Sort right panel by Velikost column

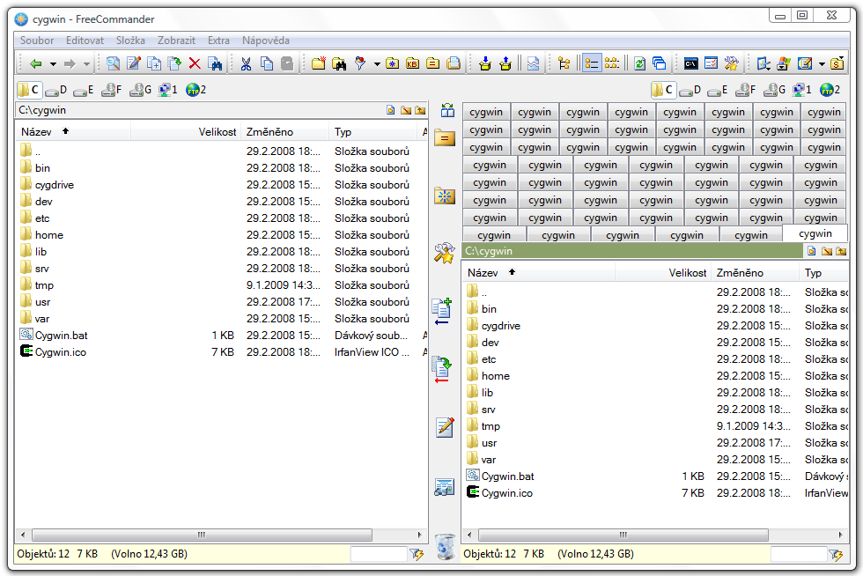click(x=662, y=272)
